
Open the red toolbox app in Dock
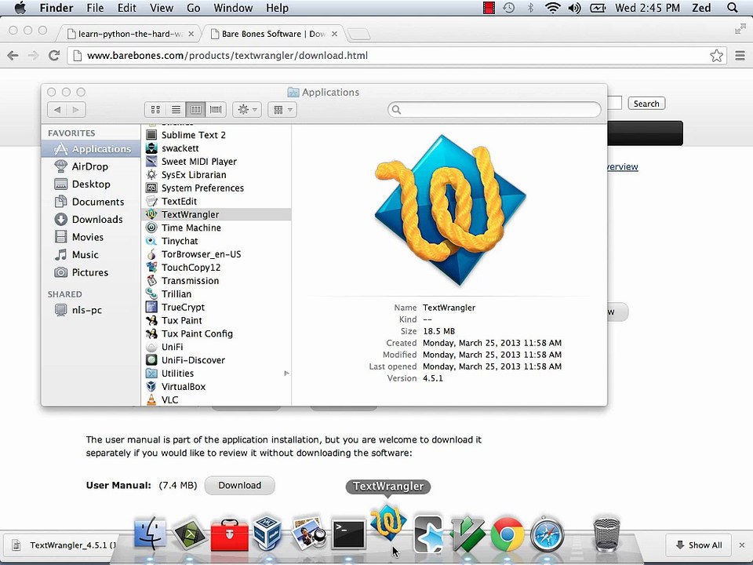tap(230, 534)
